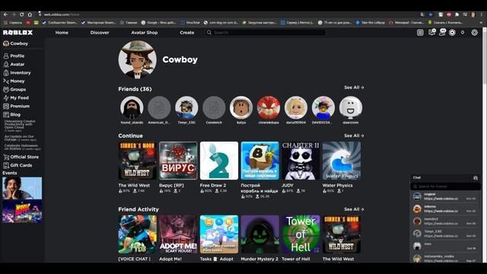Viewport: 487px width, 274px height.
Task: Open chat with Timyr_EXE
Action: click(x=445, y=234)
